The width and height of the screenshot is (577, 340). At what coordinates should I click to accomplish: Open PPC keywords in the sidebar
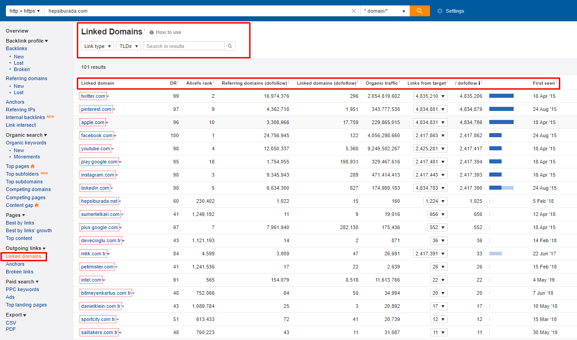pos(22,289)
